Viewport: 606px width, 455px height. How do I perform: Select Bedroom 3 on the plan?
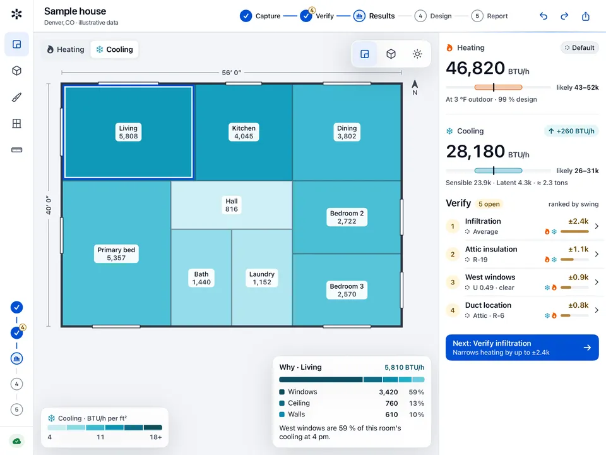(347, 290)
